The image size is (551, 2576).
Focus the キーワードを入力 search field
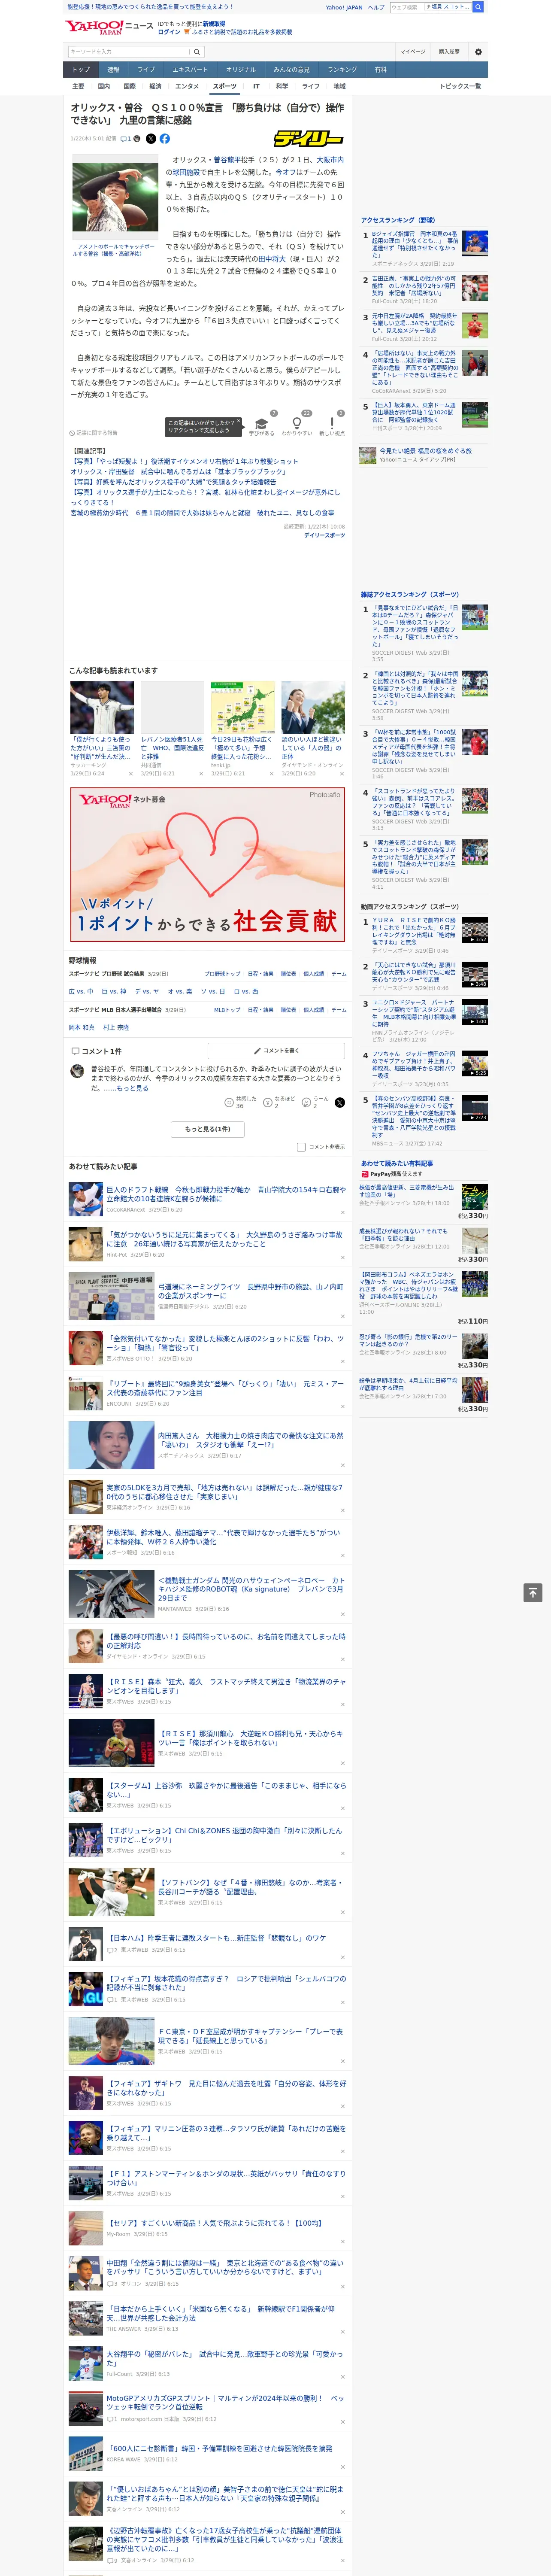128,52
